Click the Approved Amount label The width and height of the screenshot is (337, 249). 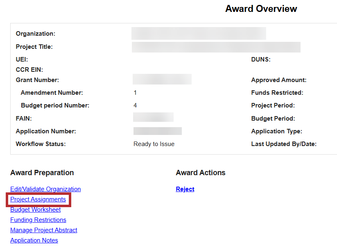click(278, 80)
